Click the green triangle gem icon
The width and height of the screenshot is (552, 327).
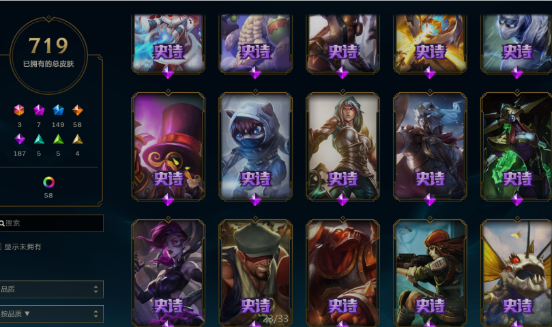click(58, 139)
